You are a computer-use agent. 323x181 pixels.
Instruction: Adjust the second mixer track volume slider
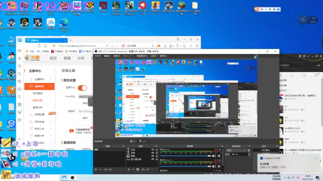click(185, 167)
